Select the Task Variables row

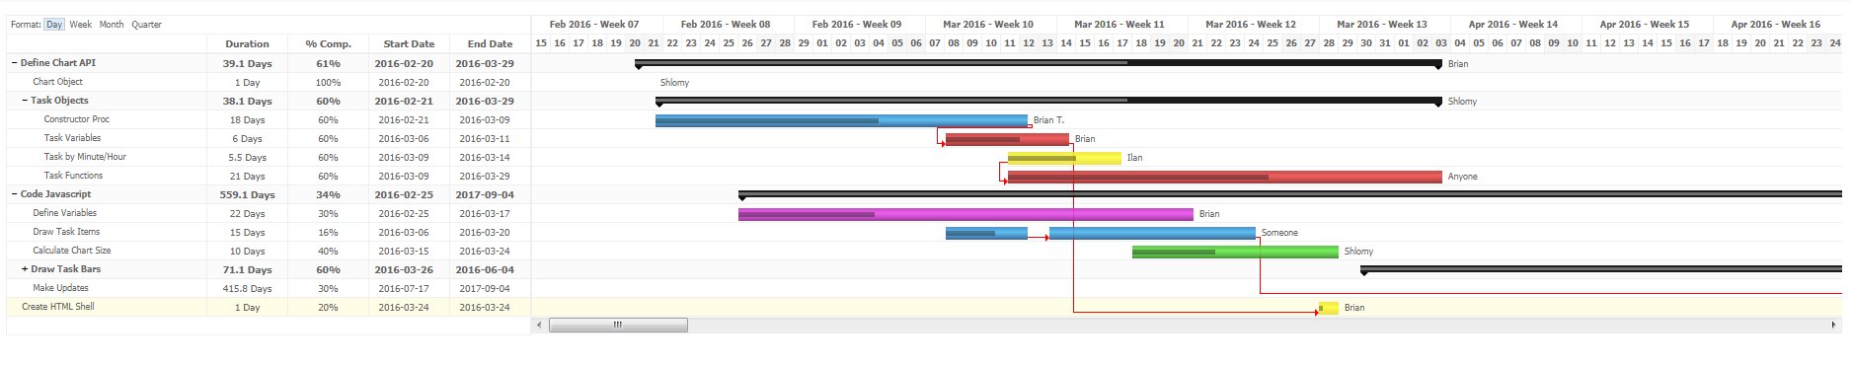269,138
